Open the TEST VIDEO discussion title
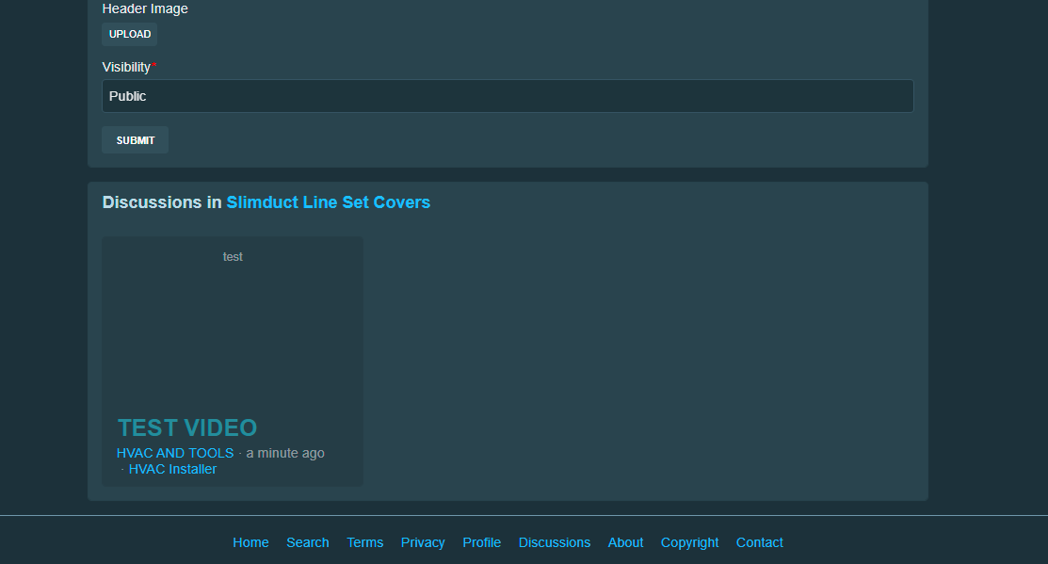1048x564 pixels. click(187, 427)
